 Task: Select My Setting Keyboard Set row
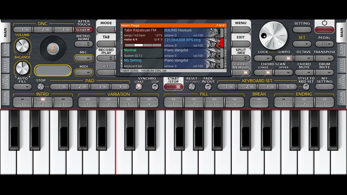point(143,63)
